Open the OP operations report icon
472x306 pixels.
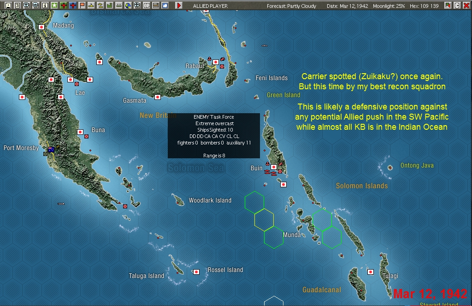click(x=147, y=6)
